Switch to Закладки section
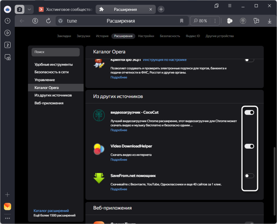The height and width of the screenshot is (224, 277). pyautogui.click(x=64, y=36)
